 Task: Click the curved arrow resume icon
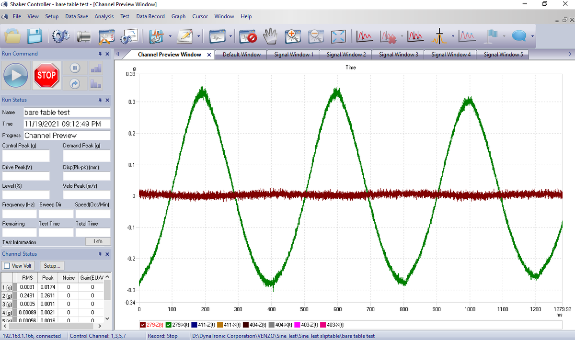click(75, 83)
